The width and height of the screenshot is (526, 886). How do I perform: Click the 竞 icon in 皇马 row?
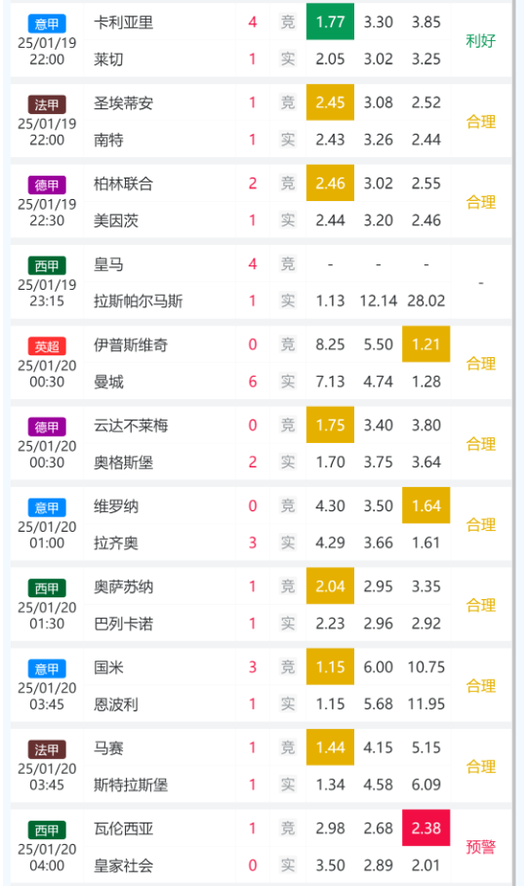tap(288, 263)
